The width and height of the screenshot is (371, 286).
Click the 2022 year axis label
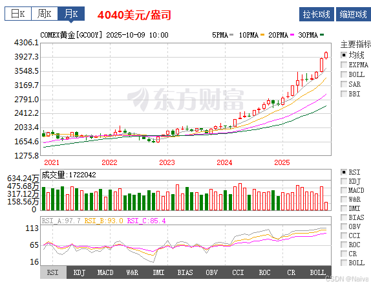coord(109,162)
